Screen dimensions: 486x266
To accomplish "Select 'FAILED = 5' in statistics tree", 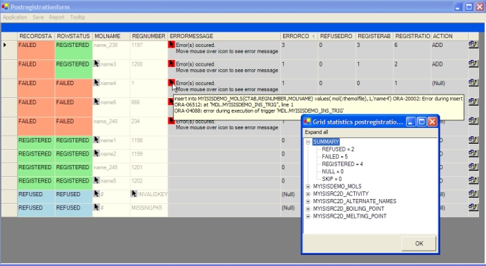I will click(335, 157).
